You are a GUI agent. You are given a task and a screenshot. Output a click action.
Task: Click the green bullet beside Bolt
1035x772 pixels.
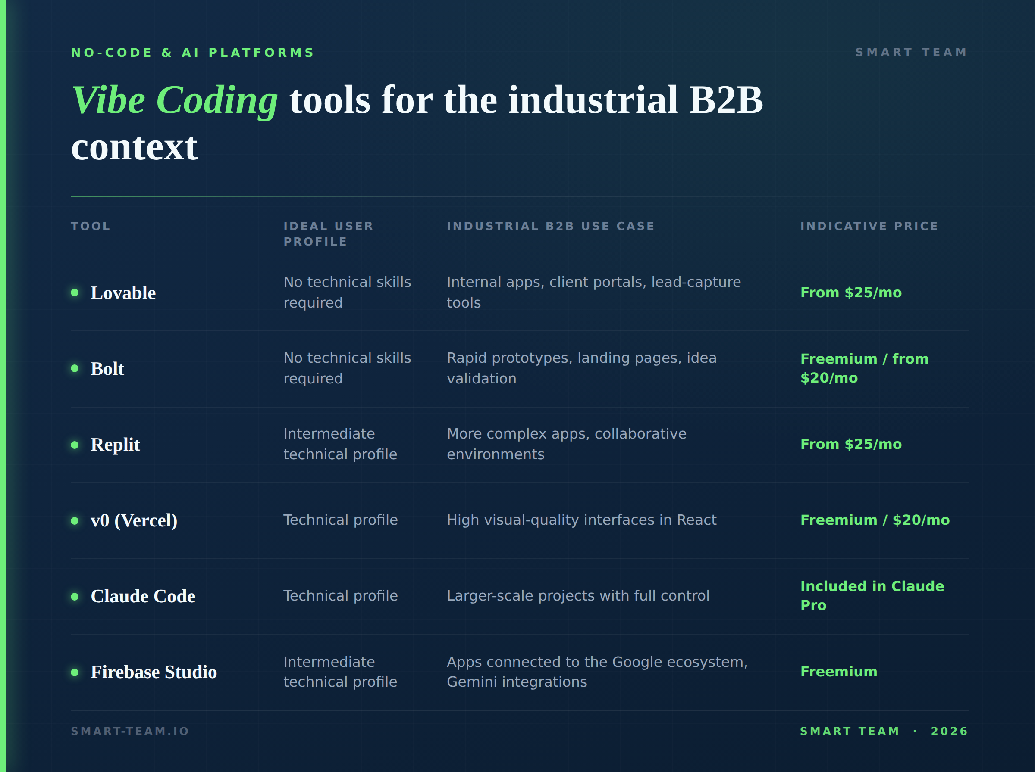click(74, 368)
